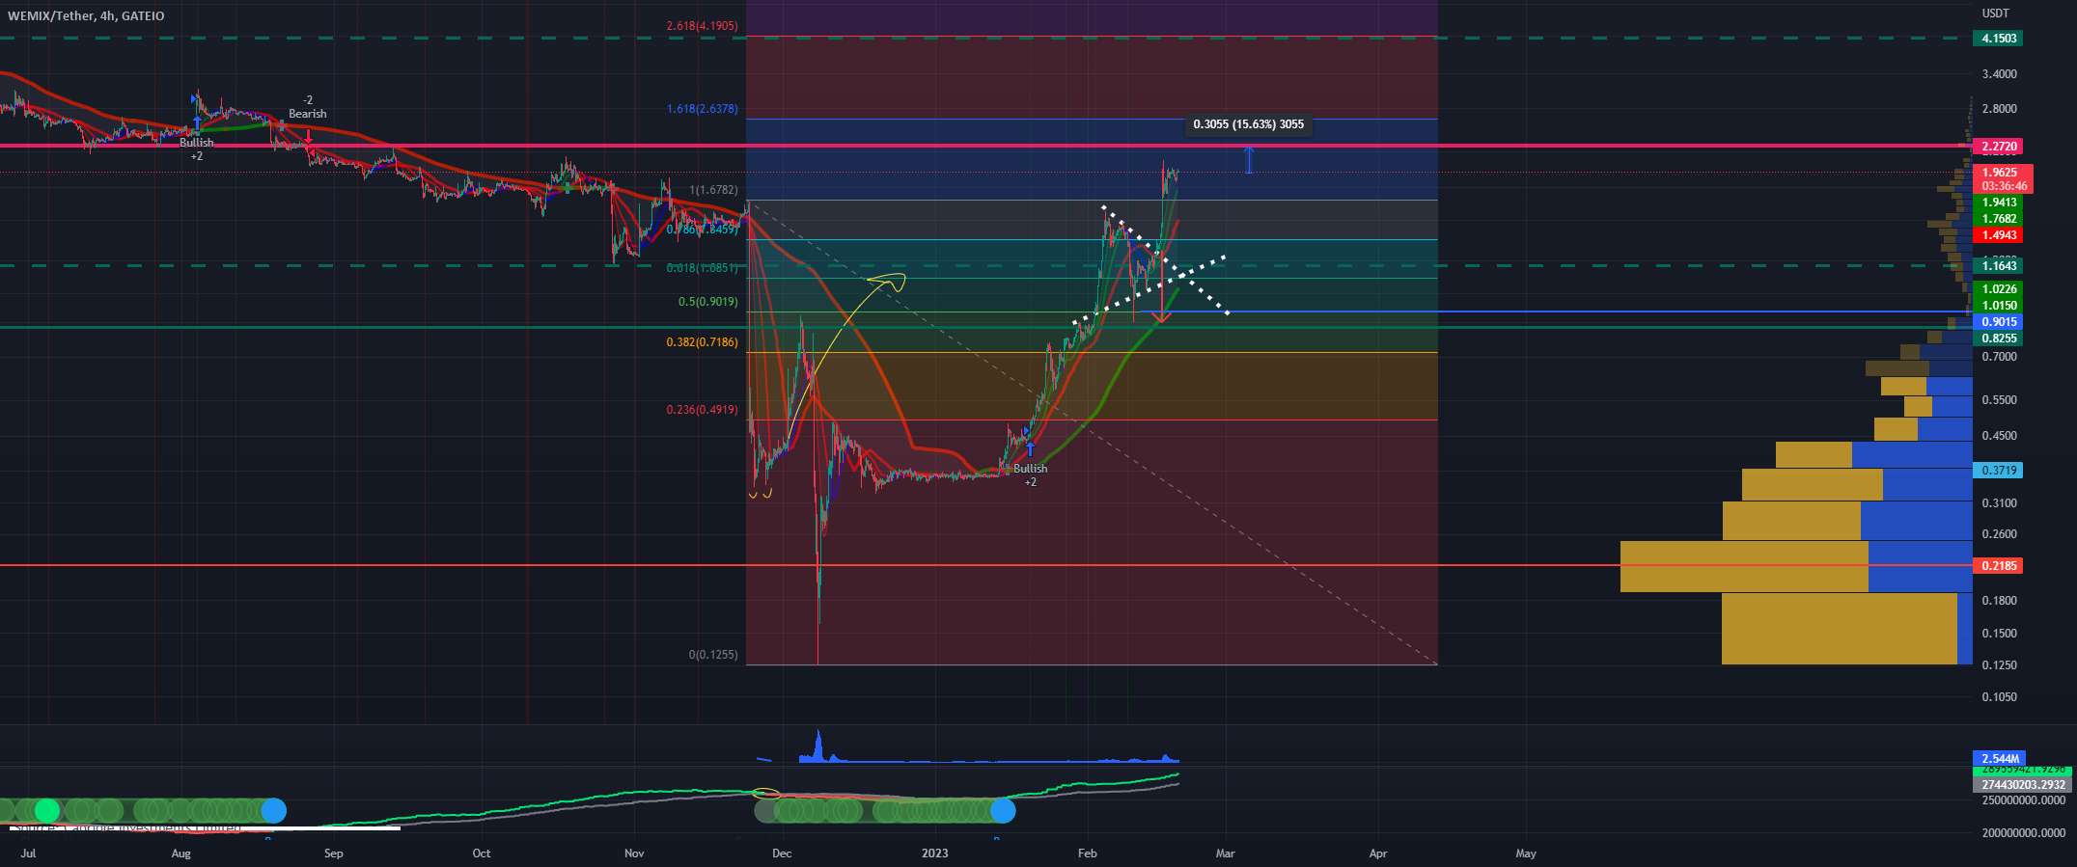Click the 1.9625 current price label

[x=1998, y=173]
